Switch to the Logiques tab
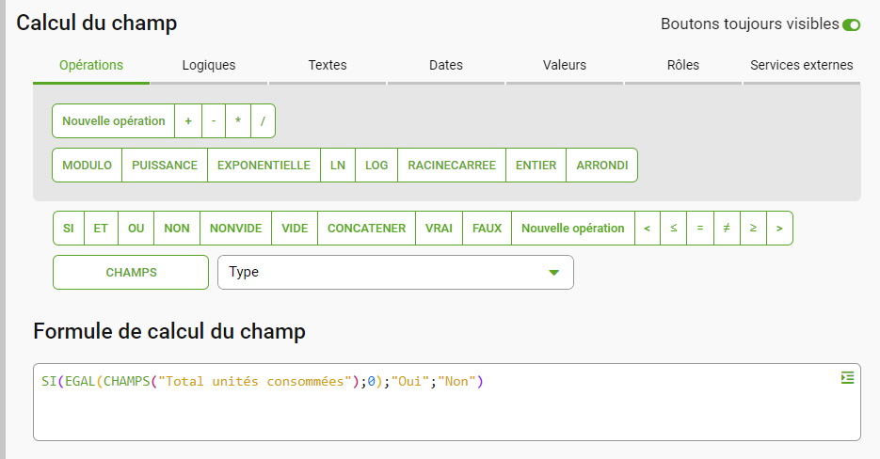Viewport: 880px width, 459px height. tap(209, 65)
